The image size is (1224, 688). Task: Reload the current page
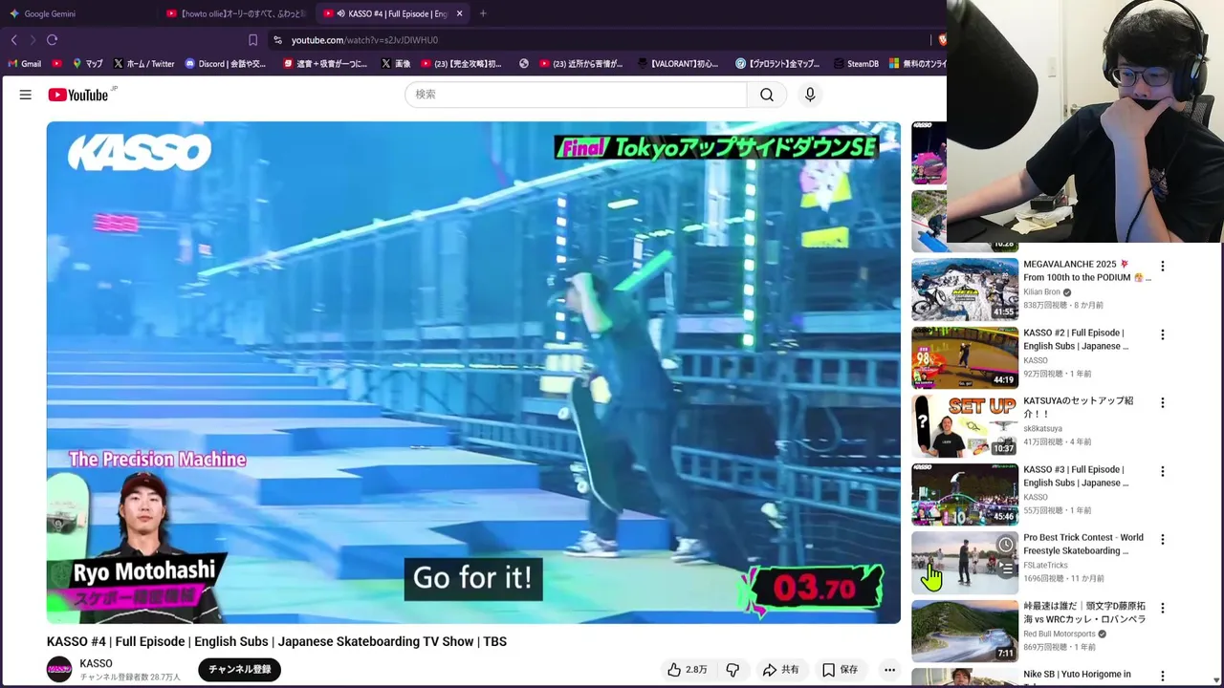tap(53, 40)
